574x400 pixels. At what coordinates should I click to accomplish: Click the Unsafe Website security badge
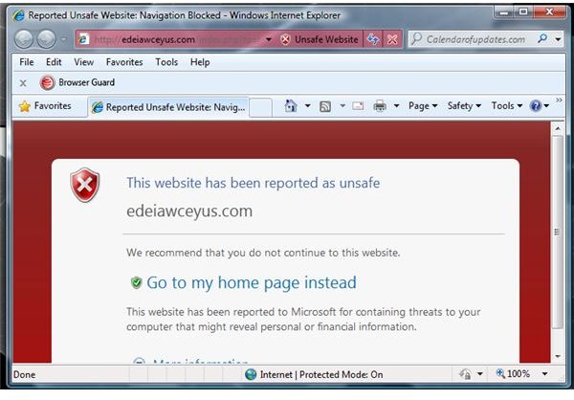coord(320,39)
